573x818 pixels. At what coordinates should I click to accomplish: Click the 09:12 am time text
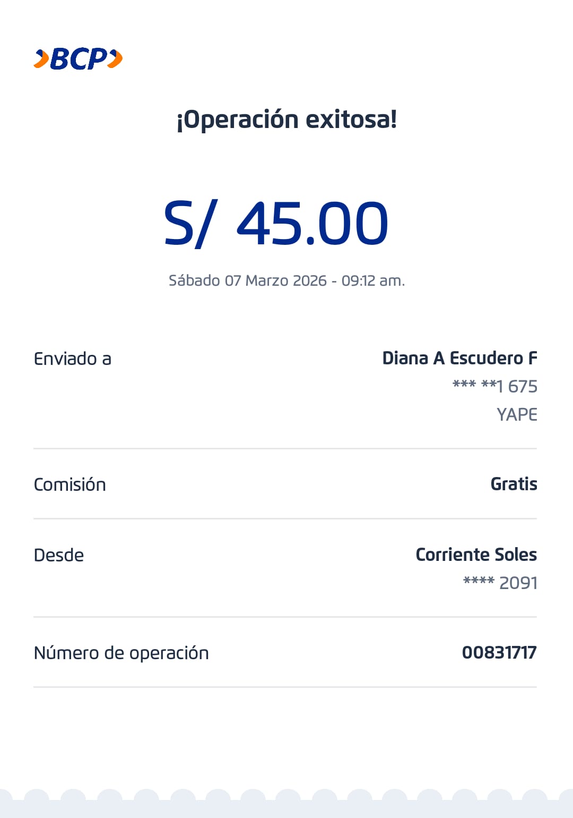[372, 280]
